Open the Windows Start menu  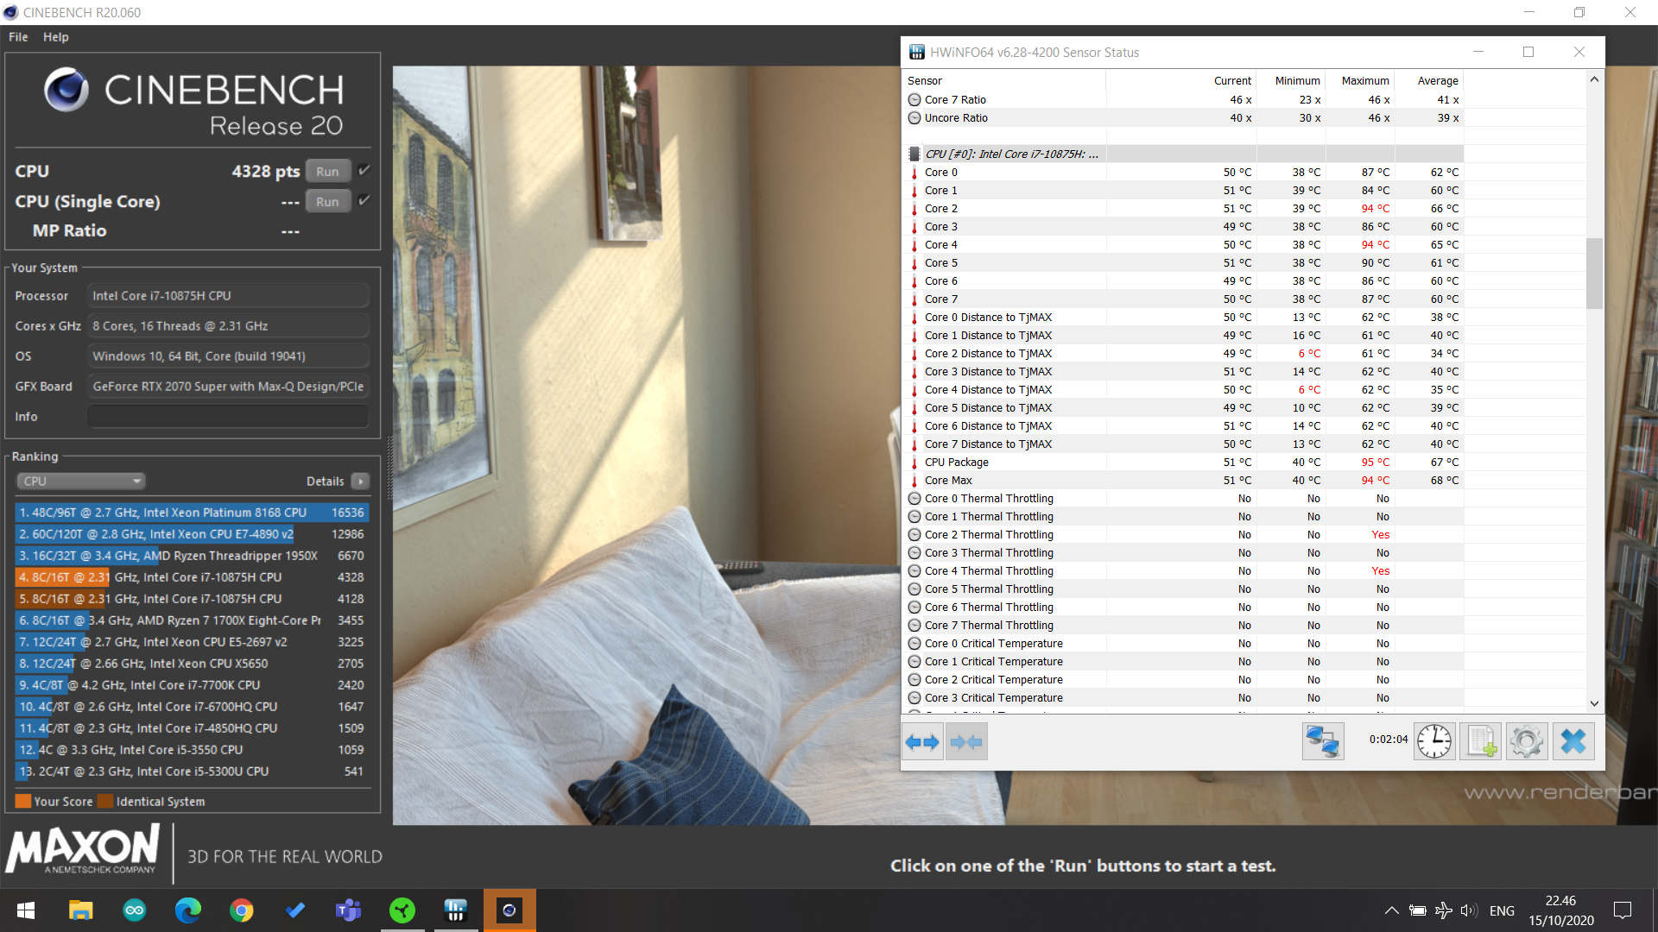tap(26, 910)
